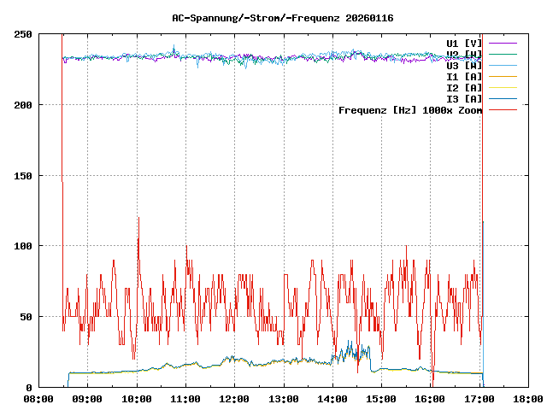Select the U1 [V] legend label

(464, 43)
